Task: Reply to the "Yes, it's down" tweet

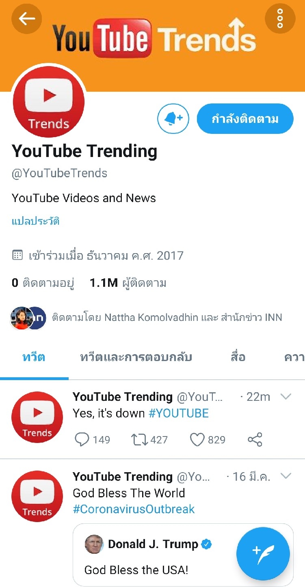Action: click(82, 440)
